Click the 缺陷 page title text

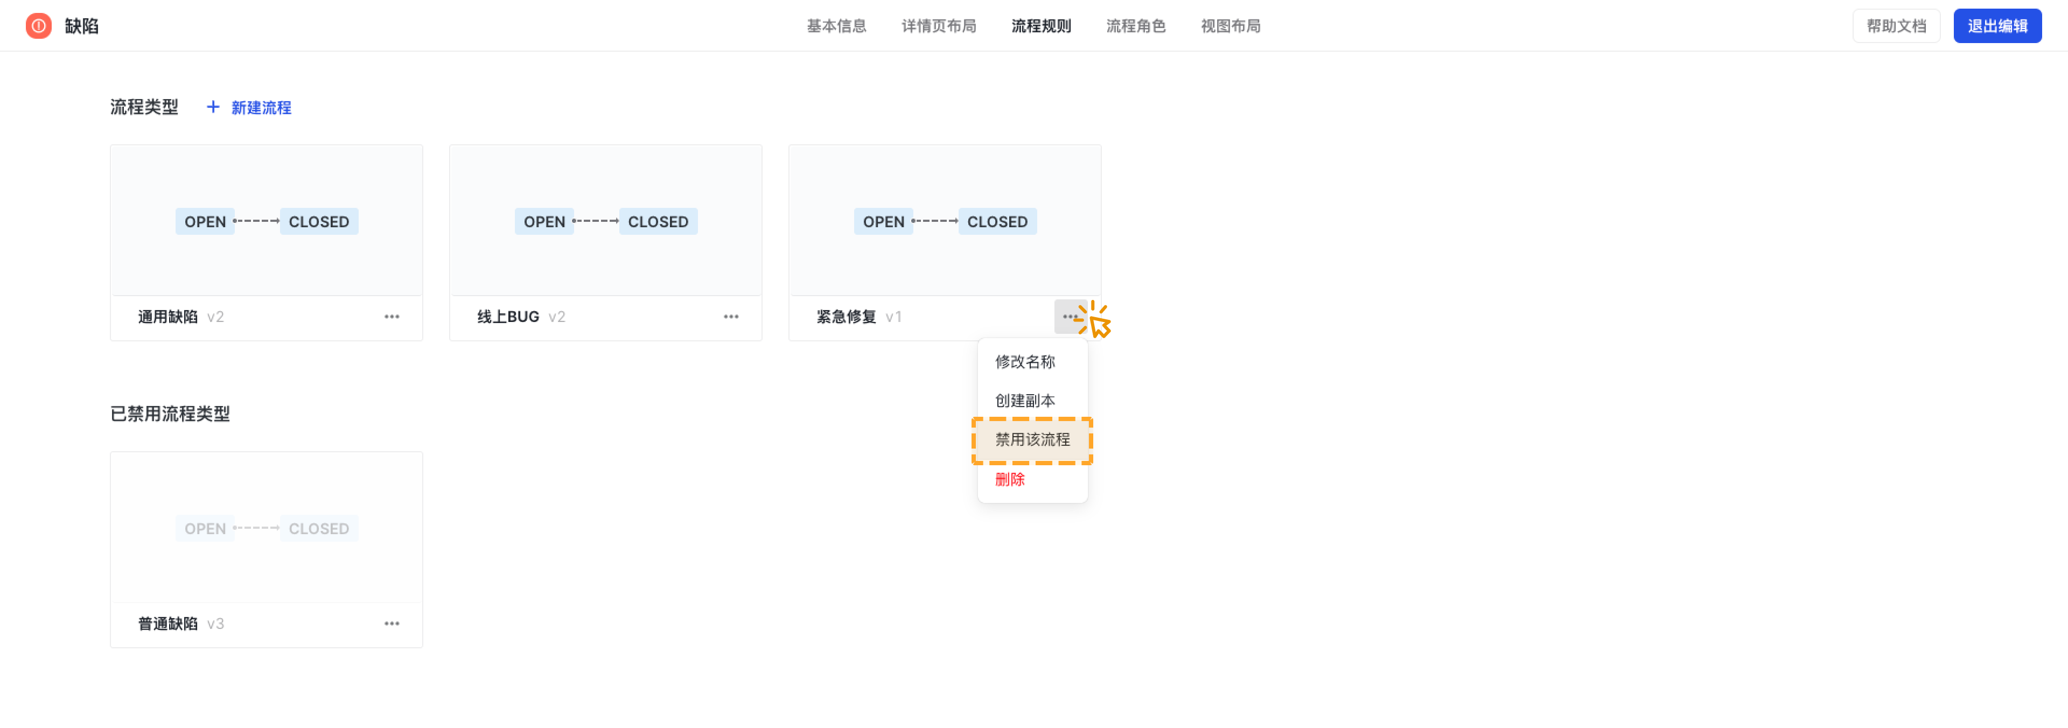82,26
